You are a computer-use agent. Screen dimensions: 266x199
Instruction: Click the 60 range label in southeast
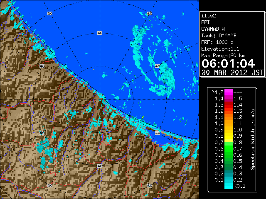coord(150,186)
